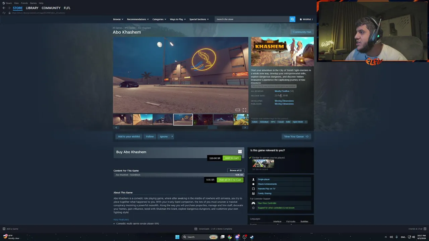Show hidden system tray icons

386,237
